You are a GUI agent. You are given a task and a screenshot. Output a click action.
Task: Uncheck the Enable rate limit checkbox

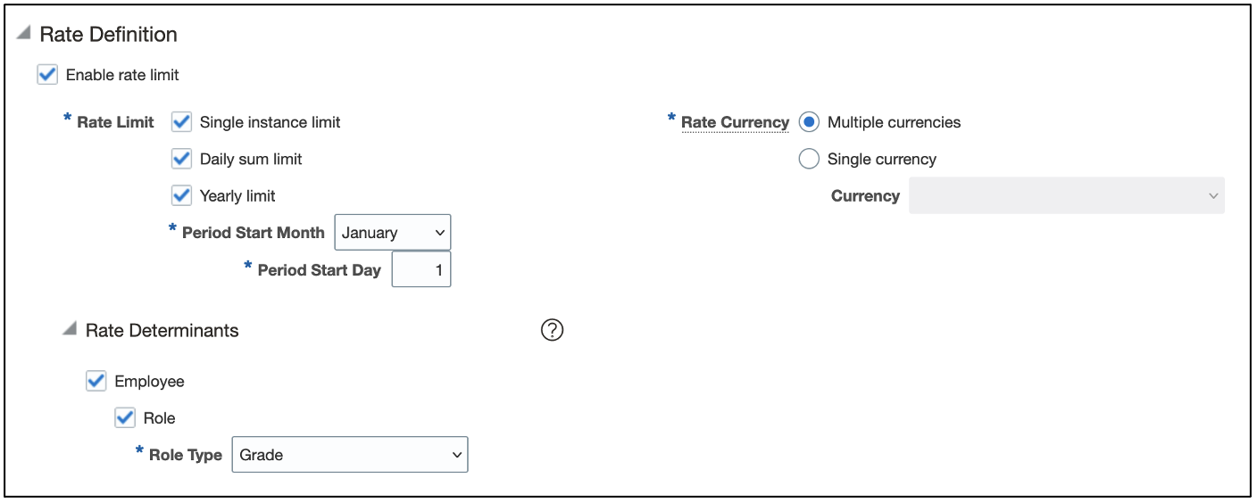(47, 75)
